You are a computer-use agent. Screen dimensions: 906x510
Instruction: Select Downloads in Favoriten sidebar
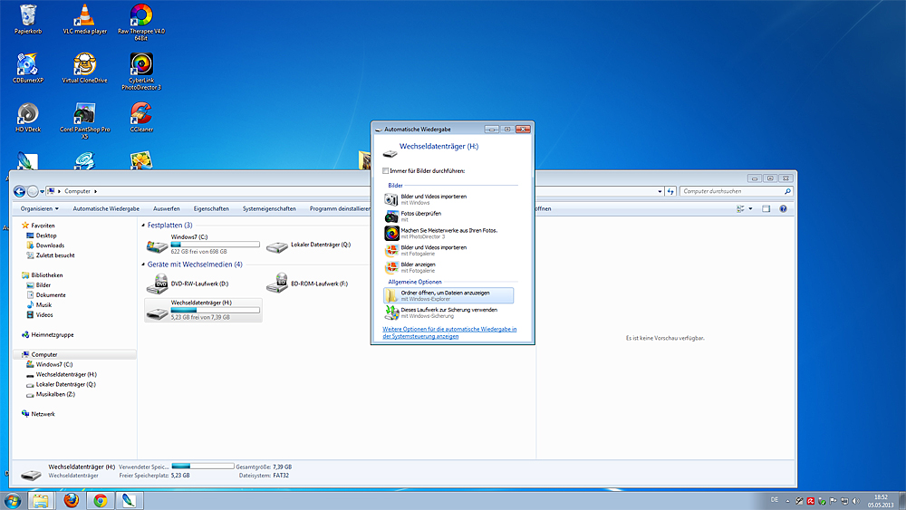coord(50,245)
